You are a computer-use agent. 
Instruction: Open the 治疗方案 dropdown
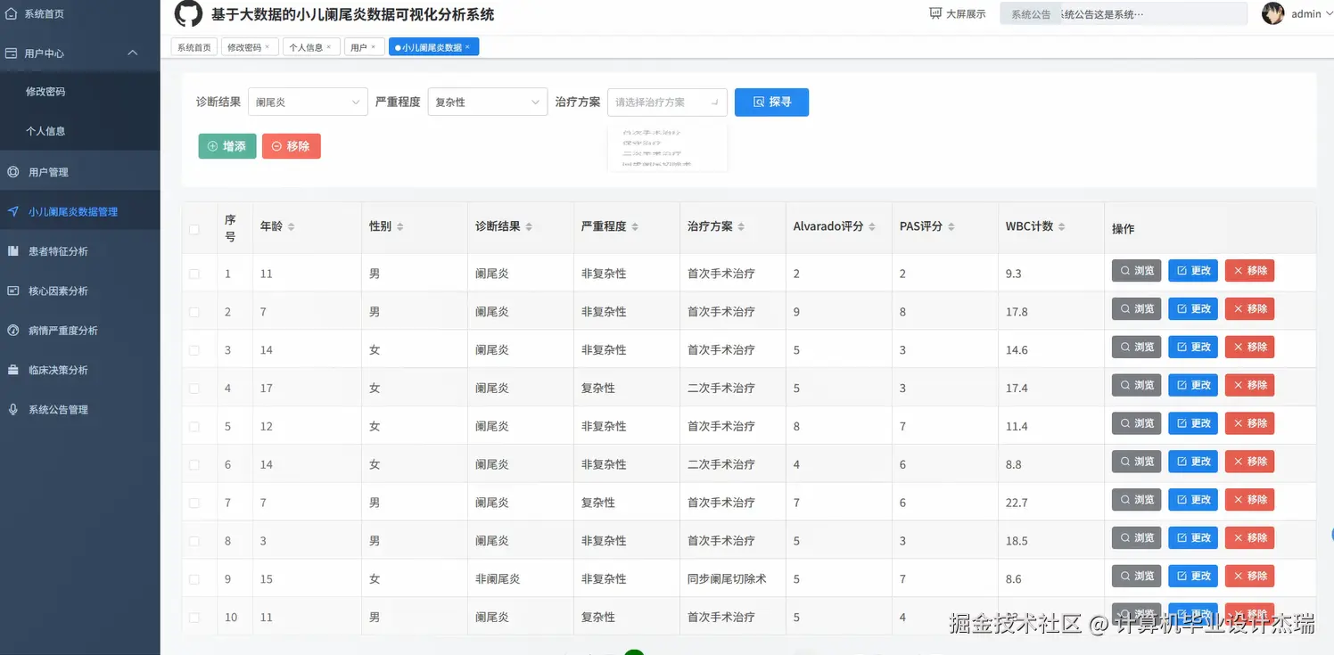click(x=667, y=102)
